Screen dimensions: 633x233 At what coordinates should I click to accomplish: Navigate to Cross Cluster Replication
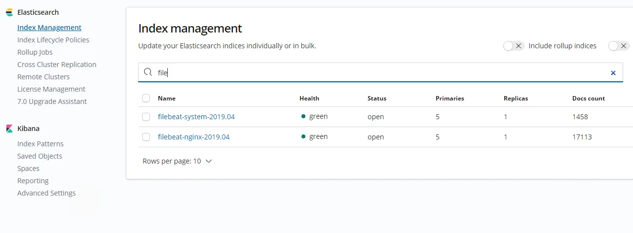(57, 65)
